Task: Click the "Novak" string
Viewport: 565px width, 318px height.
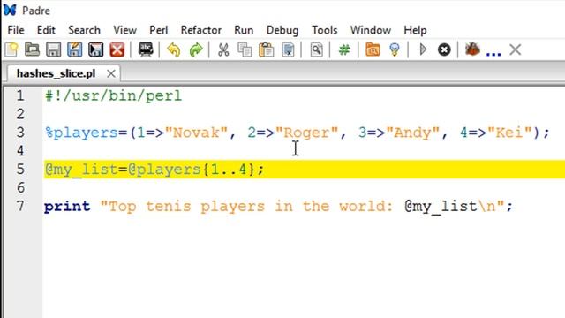Action: [196, 132]
